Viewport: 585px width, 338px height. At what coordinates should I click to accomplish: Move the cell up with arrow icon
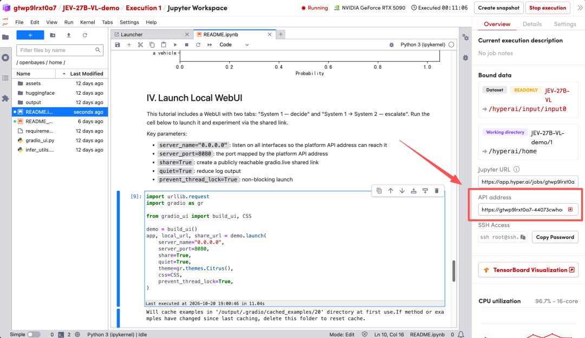391,191
